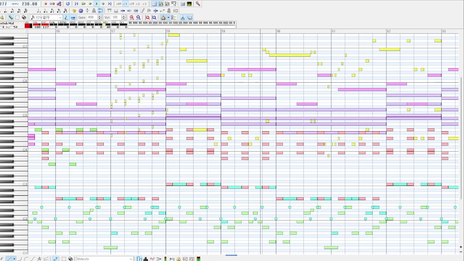Click the loop playback icon
The height and width of the screenshot is (261, 464).
(x=68, y=4)
